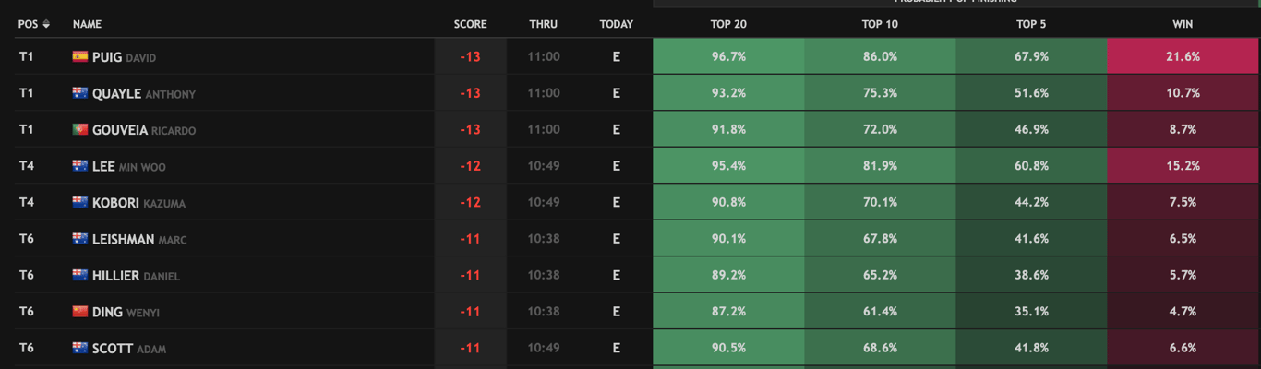Click the Australia flag next to Quayle
1261x369 pixels.
tap(80, 93)
